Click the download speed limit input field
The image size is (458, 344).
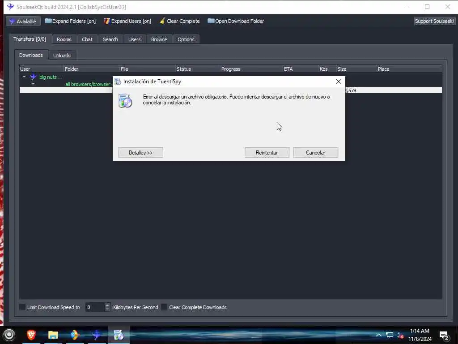(x=95, y=307)
